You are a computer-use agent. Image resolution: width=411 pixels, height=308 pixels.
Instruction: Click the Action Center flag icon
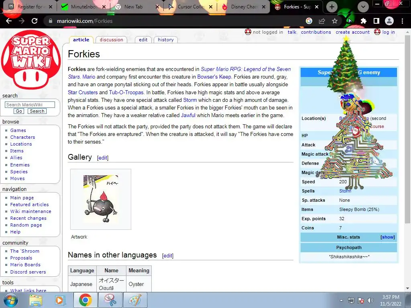(x=361, y=300)
